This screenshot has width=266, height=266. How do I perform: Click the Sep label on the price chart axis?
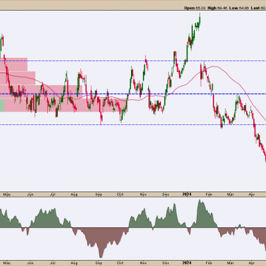(98, 194)
